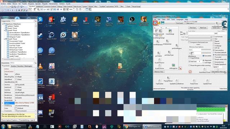This screenshot has height=129, width=230.
Task: Open the Languages menu in Cheat Engine form
Action: tap(180, 19)
